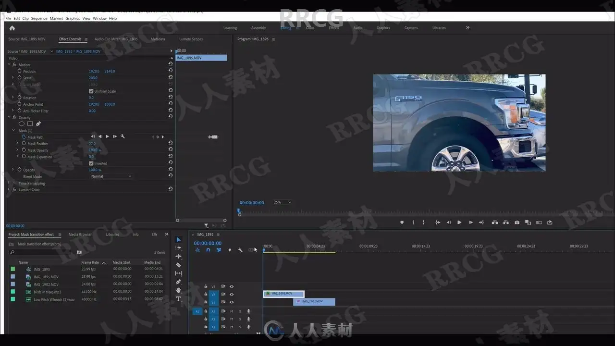
Task: Track selected mask backward
Action: [x=100, y=136]
